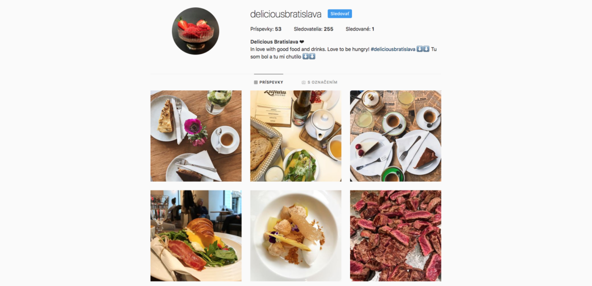Click the grid icon beside PRÍSPEVKY
This screenshot has height=286, width=592.
tap(255, 82)
